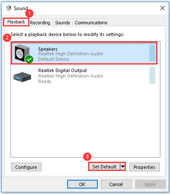This screenshot has height=194, width=170.
Task: Open device Properties
Action: 144,167
